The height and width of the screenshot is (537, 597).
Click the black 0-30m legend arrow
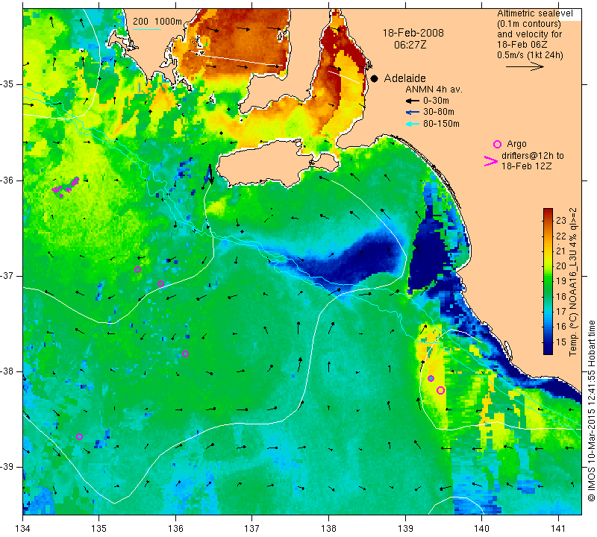coord(413,101)
